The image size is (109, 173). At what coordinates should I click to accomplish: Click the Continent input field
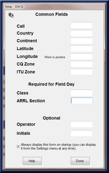click(x=82, y=41)
